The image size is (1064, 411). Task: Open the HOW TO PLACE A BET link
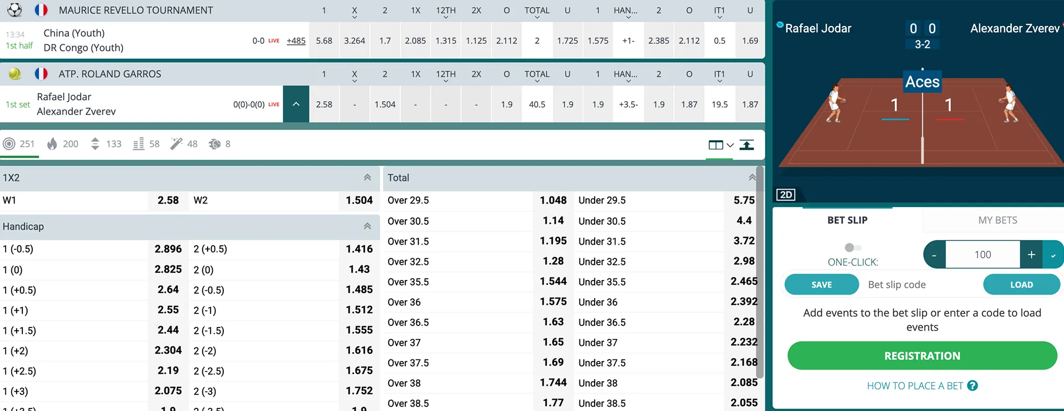pos(915,386)
